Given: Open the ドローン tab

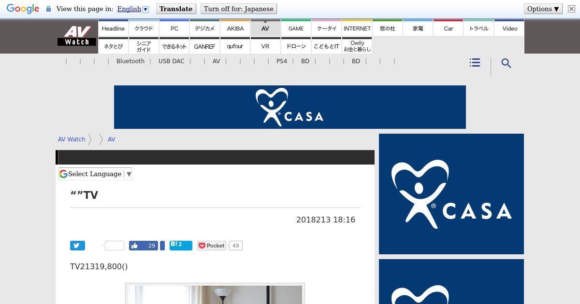Looking at the screenshot, I should [296, 46].
